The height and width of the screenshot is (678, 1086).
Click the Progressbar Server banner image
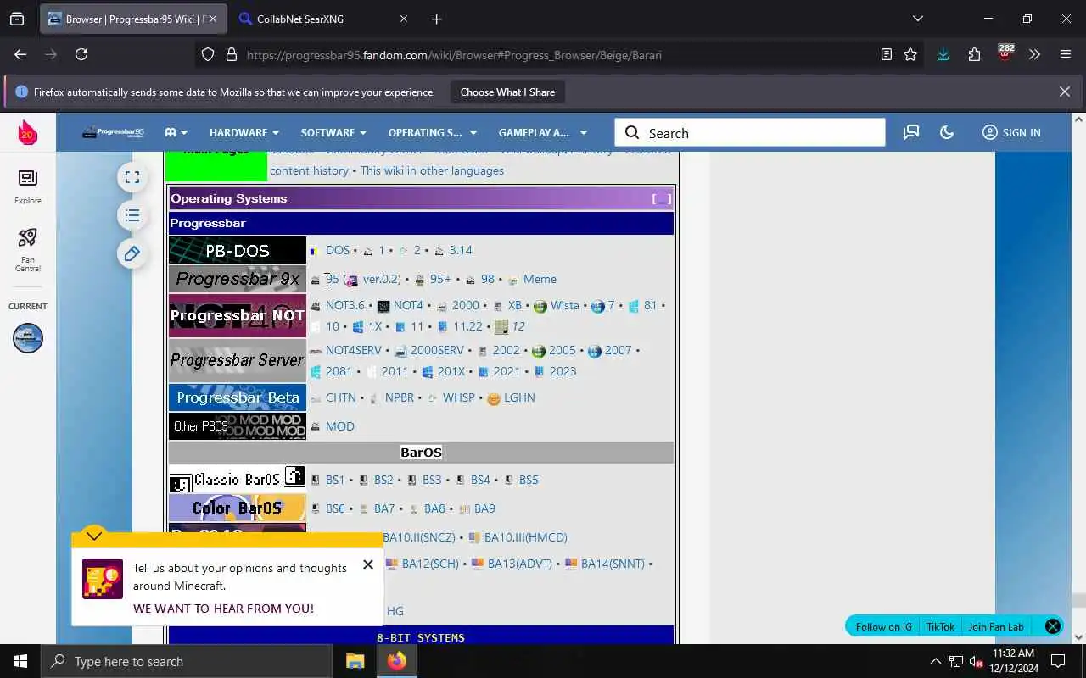coord(238,360)
